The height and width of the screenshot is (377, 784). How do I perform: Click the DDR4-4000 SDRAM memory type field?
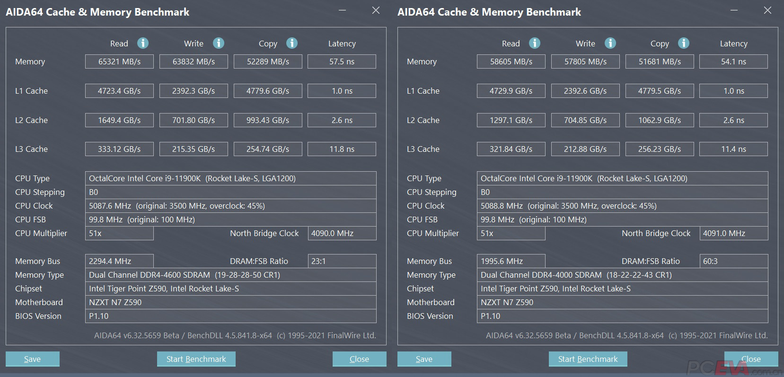(x=622, y=275)
